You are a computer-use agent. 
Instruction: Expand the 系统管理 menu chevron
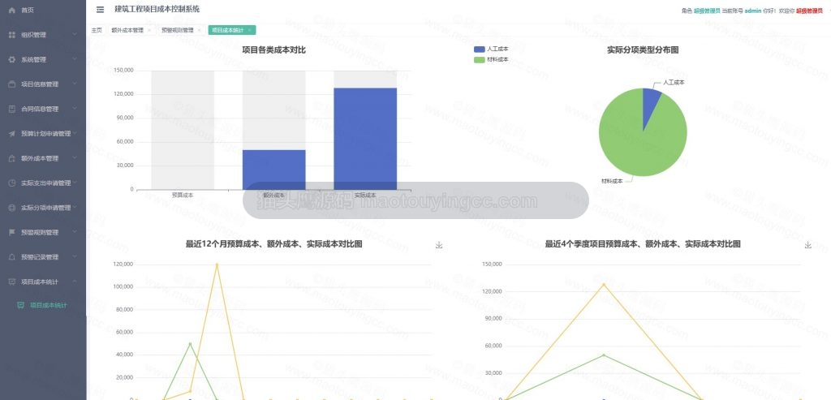coord(75,59)
